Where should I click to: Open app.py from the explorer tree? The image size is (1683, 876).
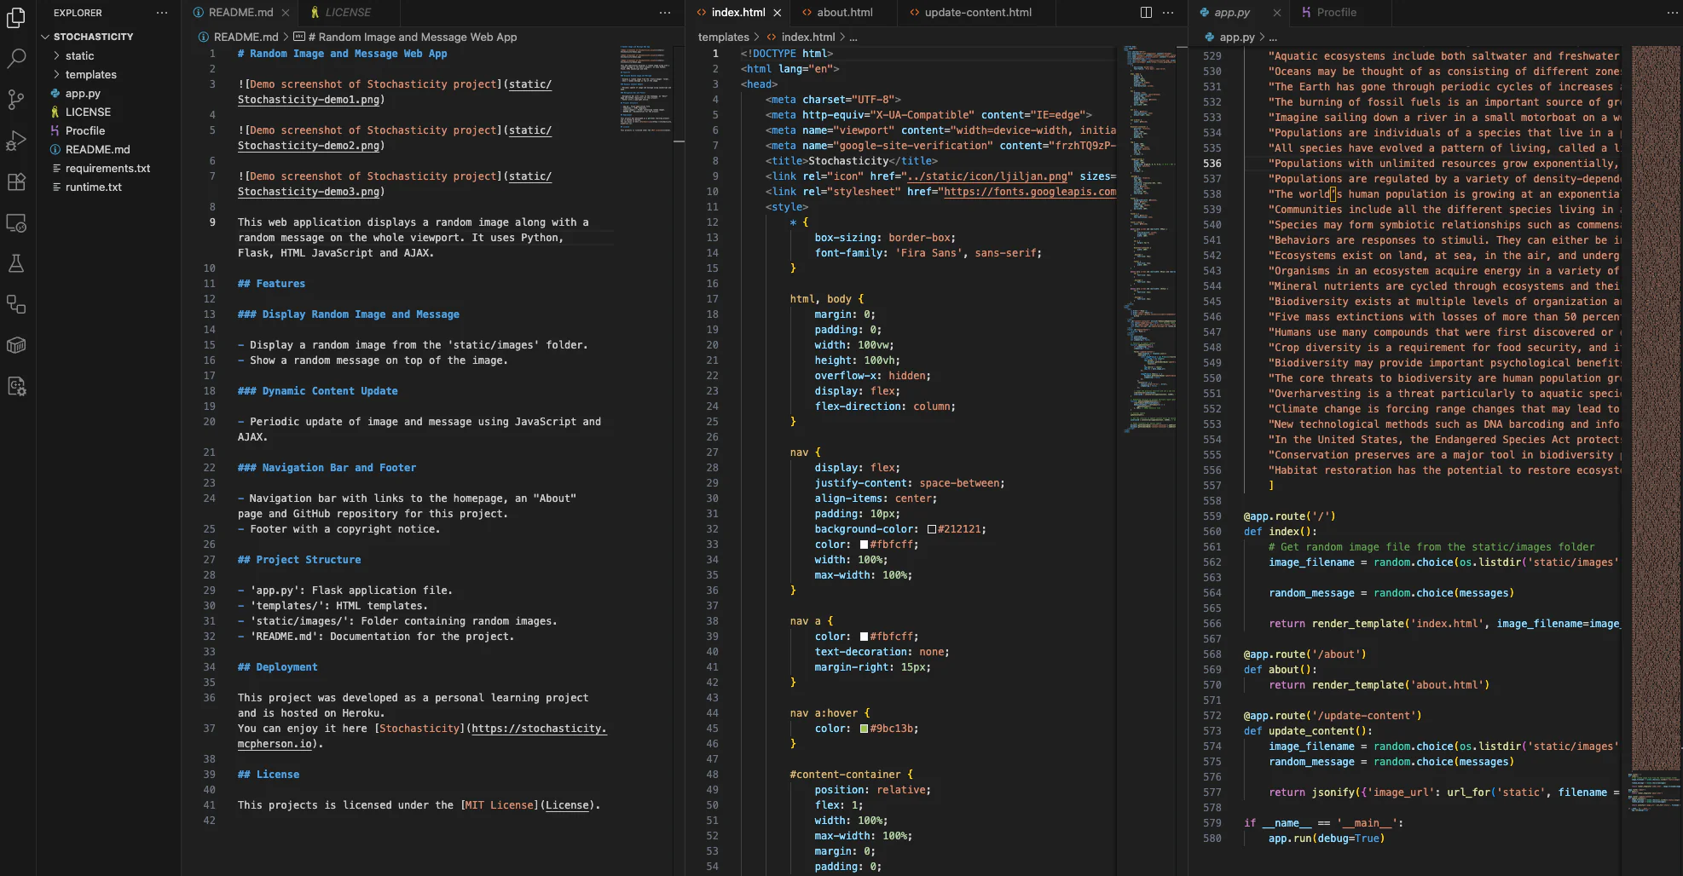point(83,93)
